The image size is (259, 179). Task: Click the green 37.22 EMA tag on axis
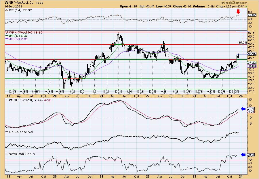[x=252, y=63]
